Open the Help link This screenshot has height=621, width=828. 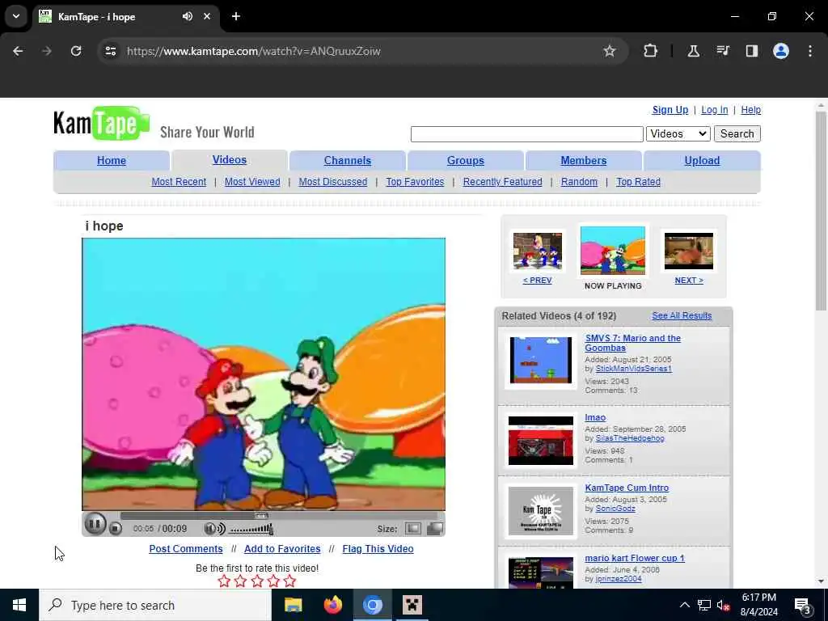[750, 110]
